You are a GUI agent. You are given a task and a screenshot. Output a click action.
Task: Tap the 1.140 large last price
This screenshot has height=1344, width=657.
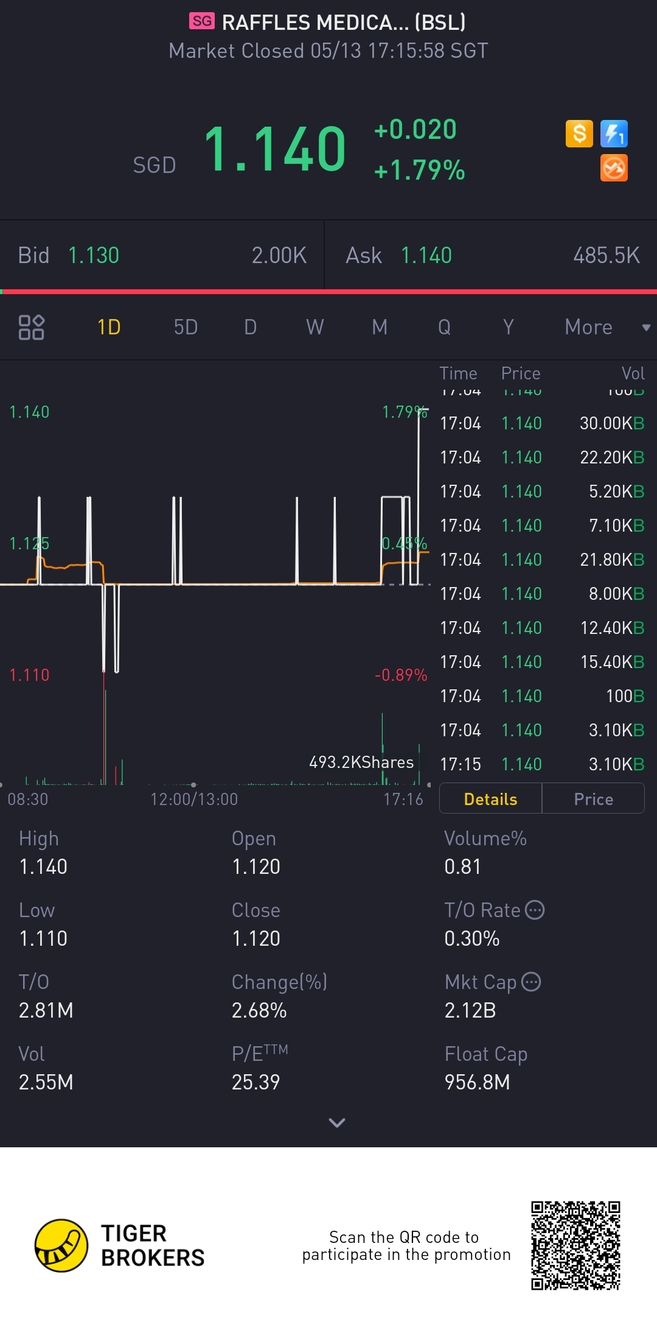275,149
